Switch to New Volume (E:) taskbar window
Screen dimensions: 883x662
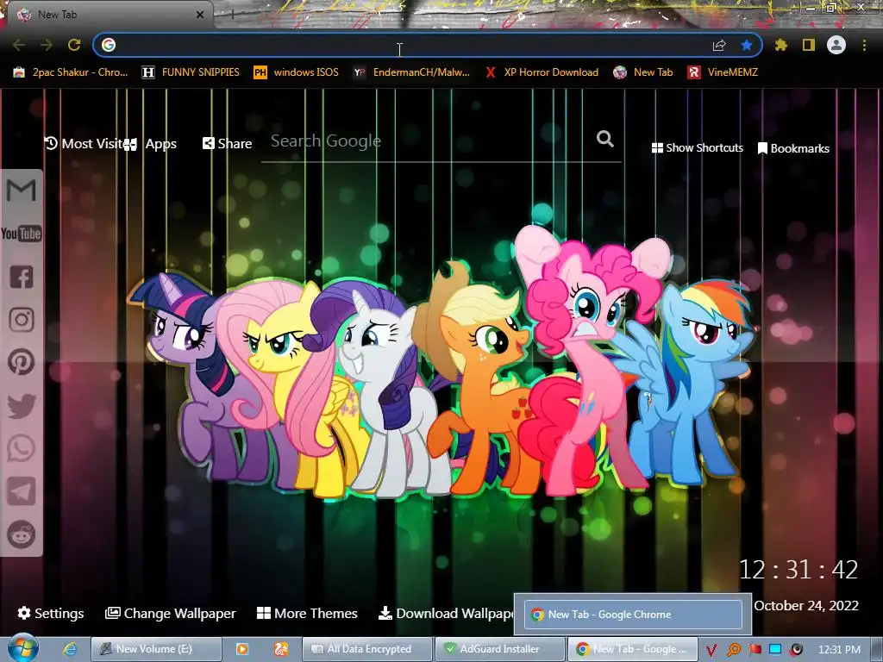coord(156,649)
